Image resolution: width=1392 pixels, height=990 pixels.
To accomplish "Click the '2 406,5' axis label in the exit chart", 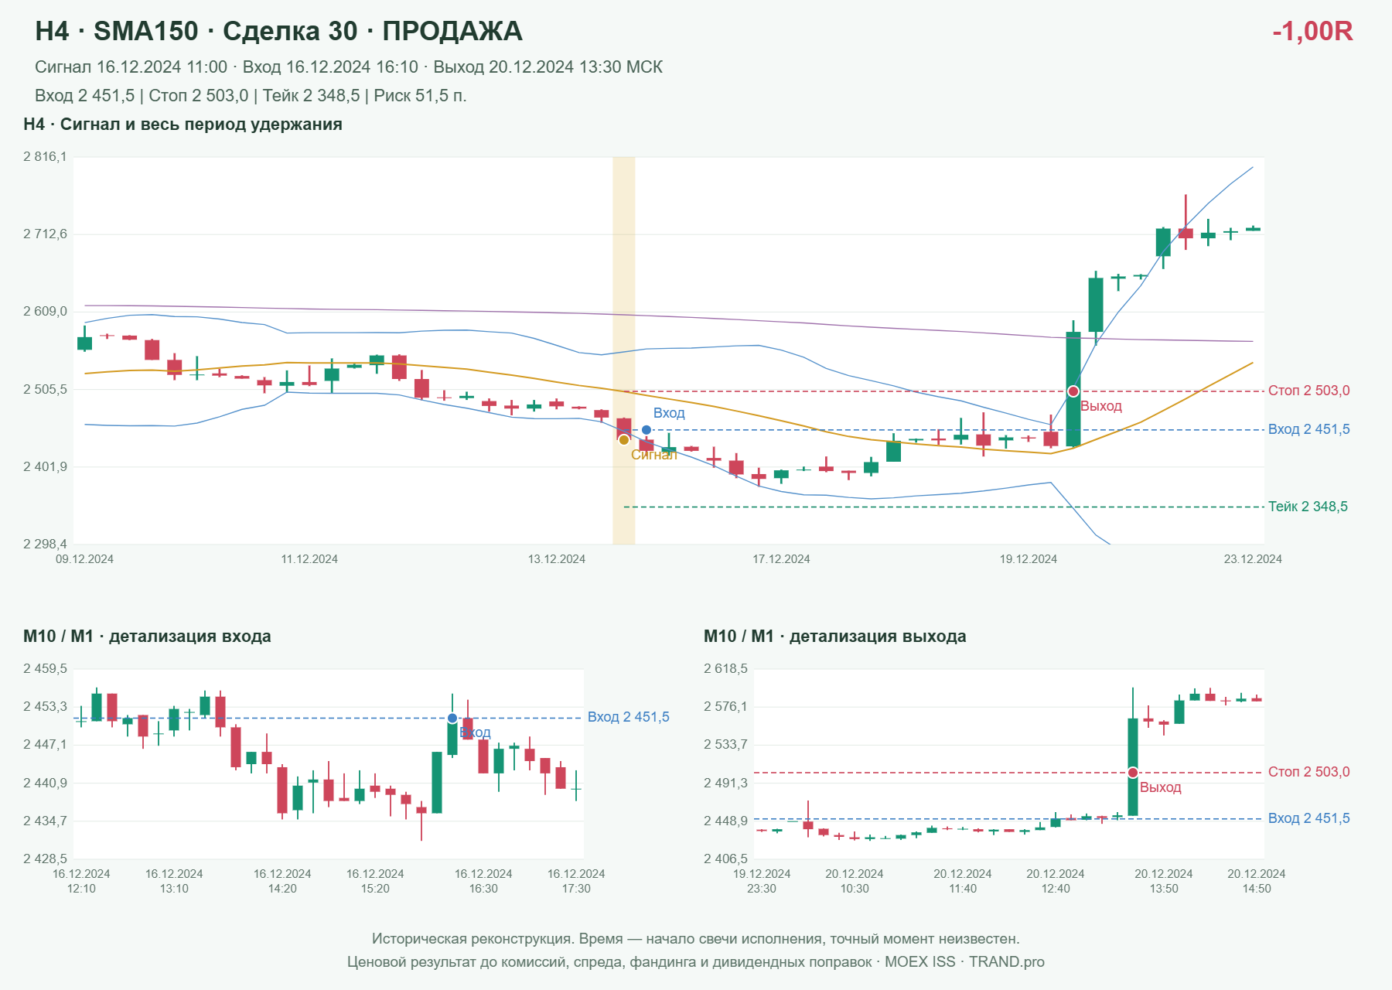I will click(725, 859).
